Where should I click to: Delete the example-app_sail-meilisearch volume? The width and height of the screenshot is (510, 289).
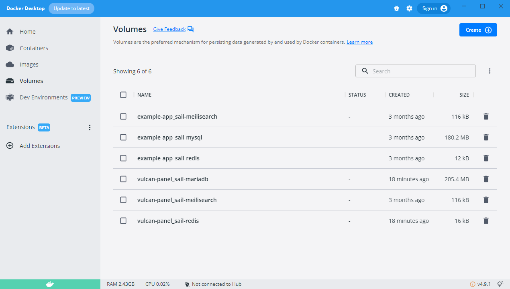(x=486, y=117)
